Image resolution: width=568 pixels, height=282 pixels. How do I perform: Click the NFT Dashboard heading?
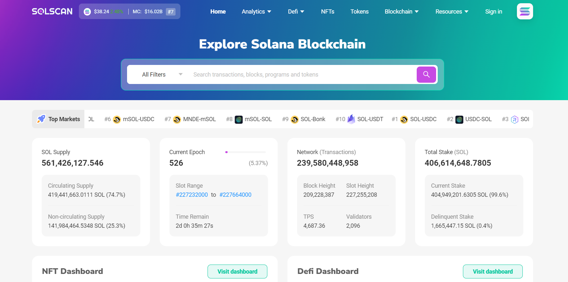pyautogui.click(x=72, y=271)
